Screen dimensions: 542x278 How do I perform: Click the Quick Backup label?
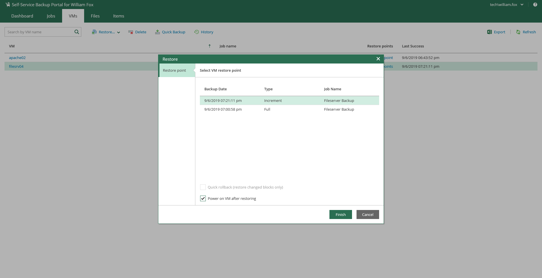click(x=174, y=32)
